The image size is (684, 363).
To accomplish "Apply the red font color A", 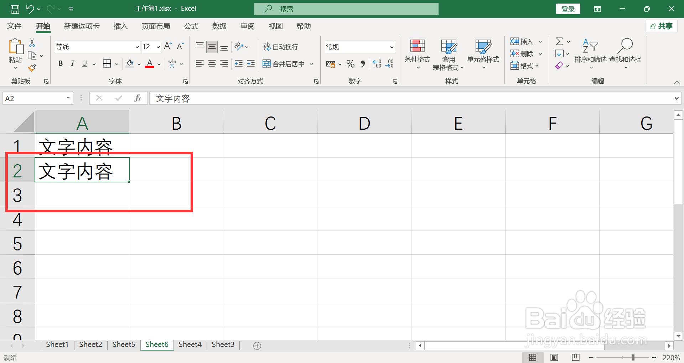I will [150, 64].
